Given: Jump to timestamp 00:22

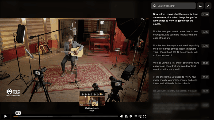Looking at the screenshot, I should pyautogui.click(x=205, y=14).
